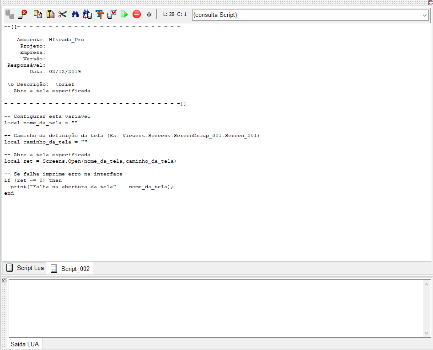Viewport: 433px width, 350px height.
Task: Click the '-- Abre a tela especificada' comment
Action: 47,155
